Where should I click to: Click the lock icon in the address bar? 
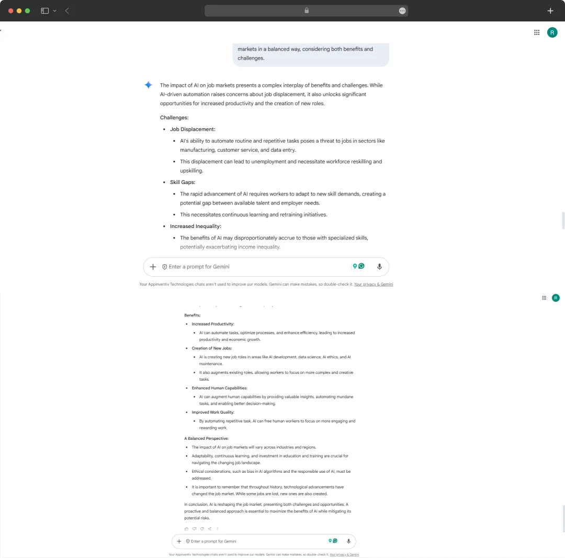(307, 10)
